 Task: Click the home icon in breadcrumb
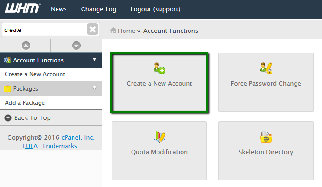tap(113, 30)
